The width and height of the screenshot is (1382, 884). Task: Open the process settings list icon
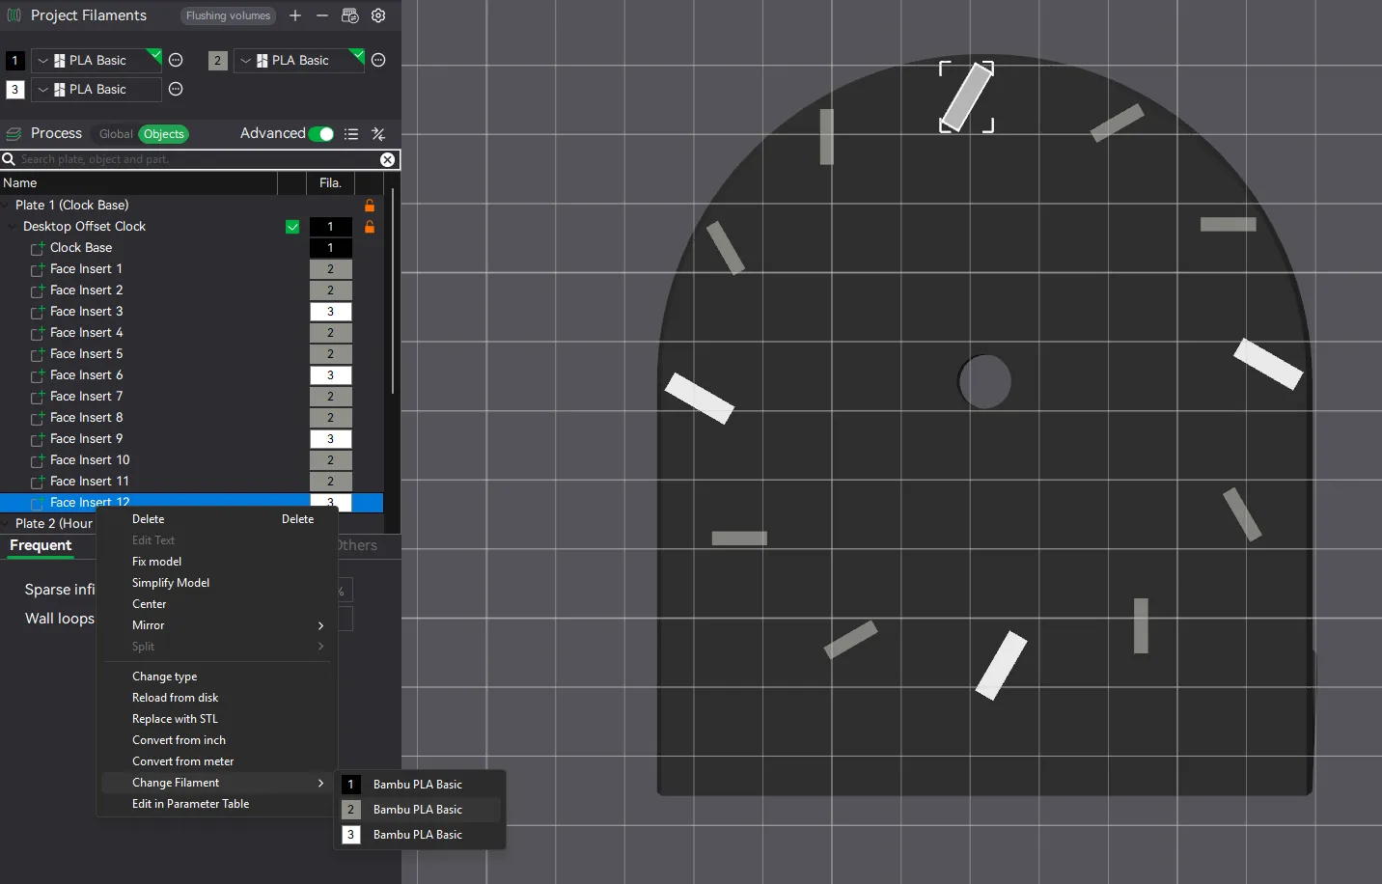pyautogui.click(x=351, y=134)
